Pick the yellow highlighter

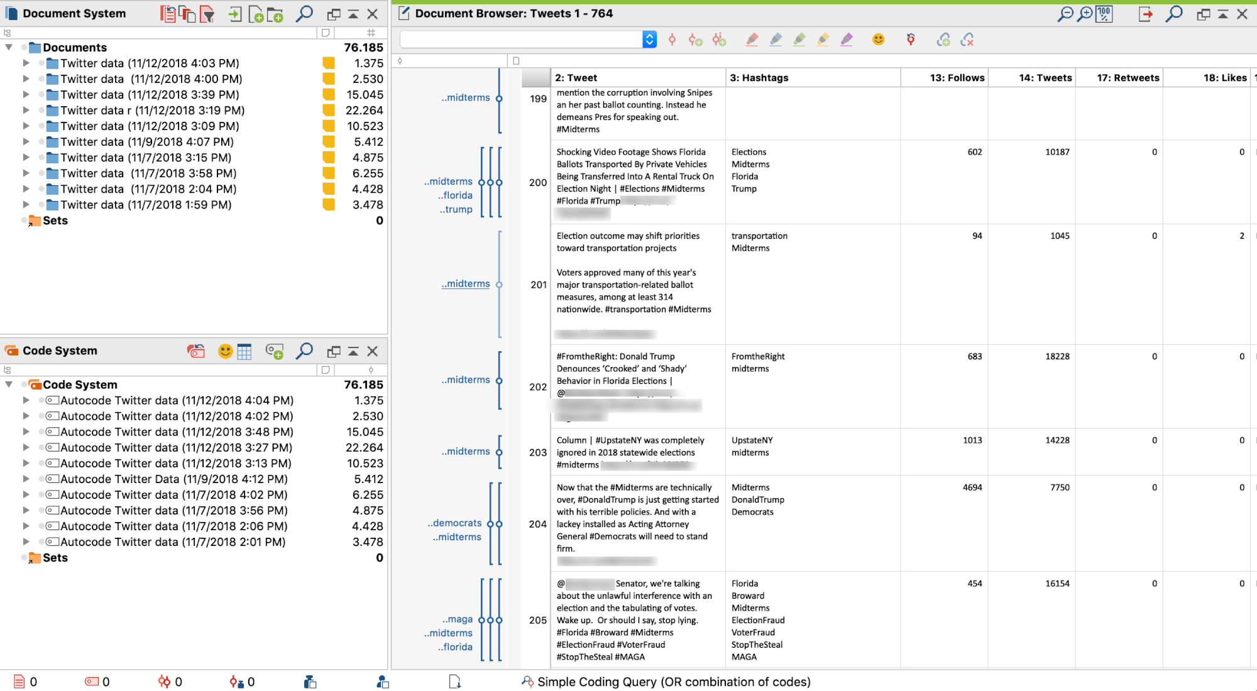pyautogui.click(x=823, y=40)
